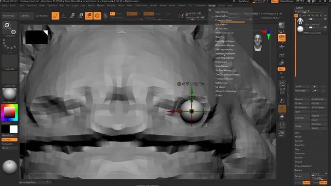
Task: Click the Append subtool button
Action: pyautogui.click(x=319, y=116)
